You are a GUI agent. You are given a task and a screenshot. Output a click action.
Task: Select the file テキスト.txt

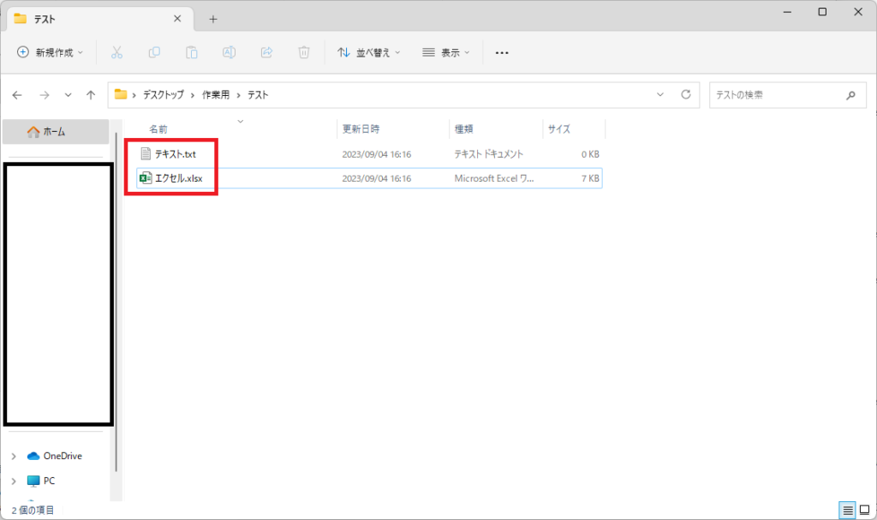point(175,154)
